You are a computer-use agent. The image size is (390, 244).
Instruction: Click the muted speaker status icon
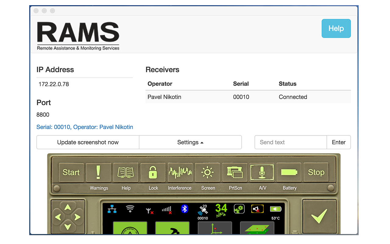(257, 209)
